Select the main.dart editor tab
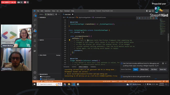 [68, 14]
